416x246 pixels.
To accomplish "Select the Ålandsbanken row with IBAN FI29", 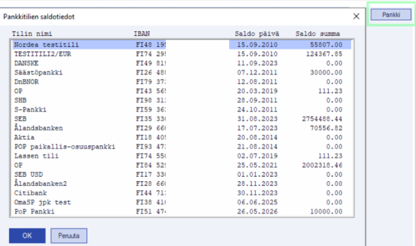I will (x=182, y=128).
